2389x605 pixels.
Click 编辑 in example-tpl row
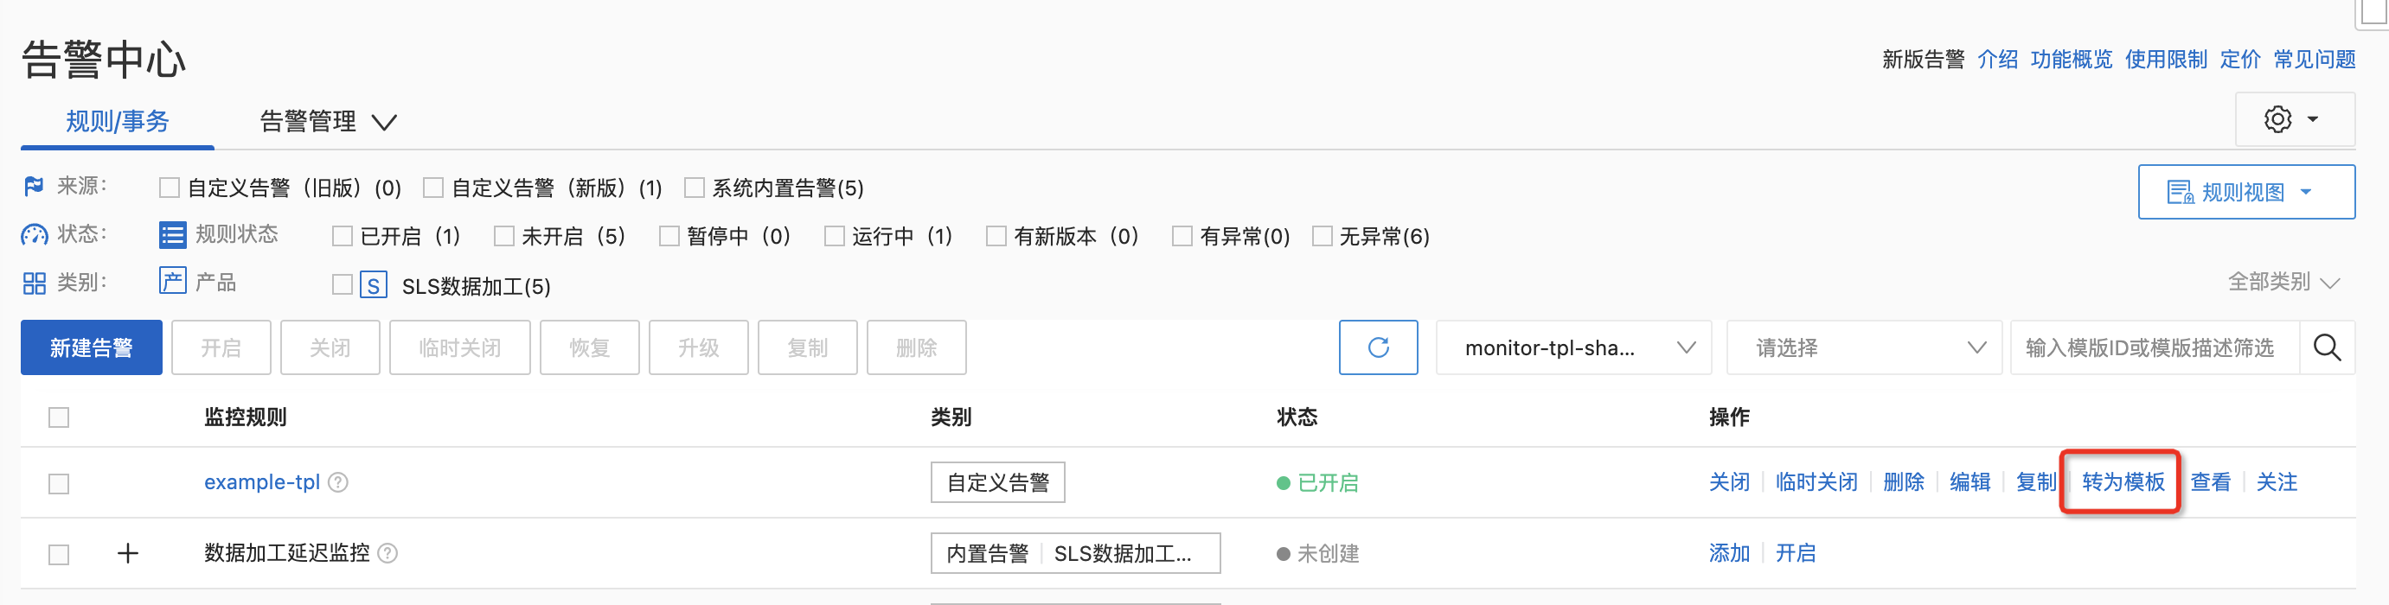pos(1969,481)
